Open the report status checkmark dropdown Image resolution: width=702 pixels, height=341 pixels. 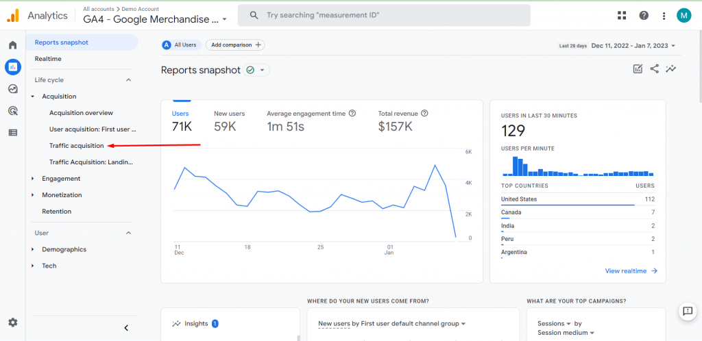point(256,70)
